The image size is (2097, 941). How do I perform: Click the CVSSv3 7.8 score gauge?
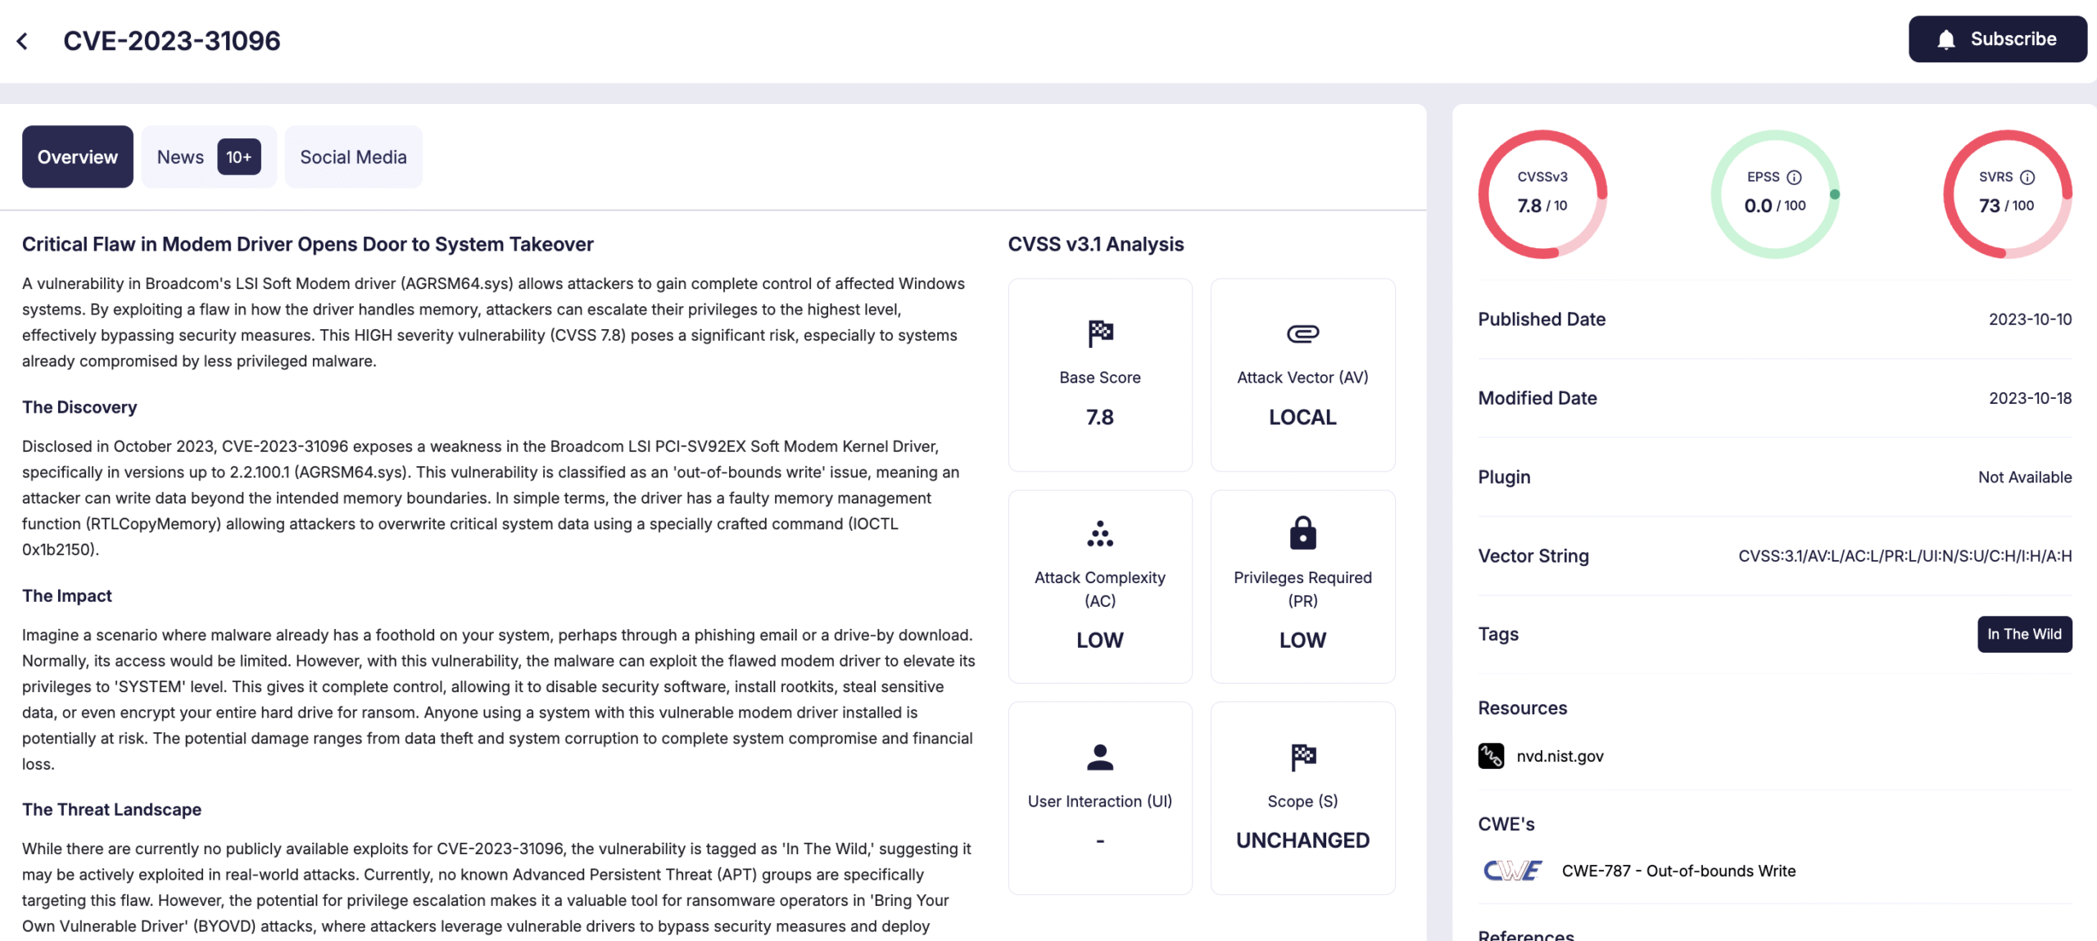(1542, 194)
